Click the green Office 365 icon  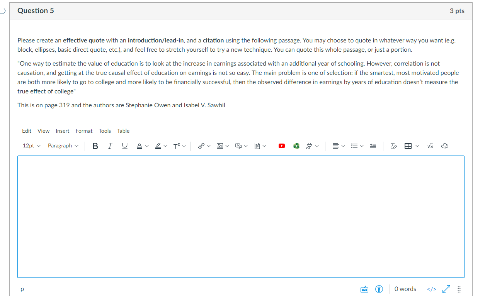tap(296, 146)
